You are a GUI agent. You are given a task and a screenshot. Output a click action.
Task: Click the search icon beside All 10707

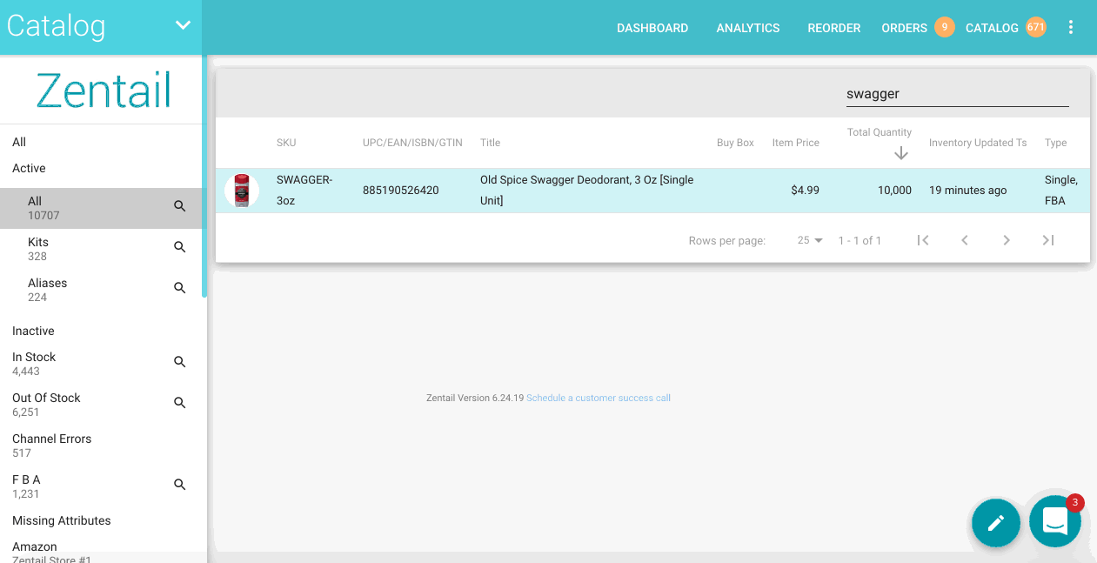(x=180, y=206)
